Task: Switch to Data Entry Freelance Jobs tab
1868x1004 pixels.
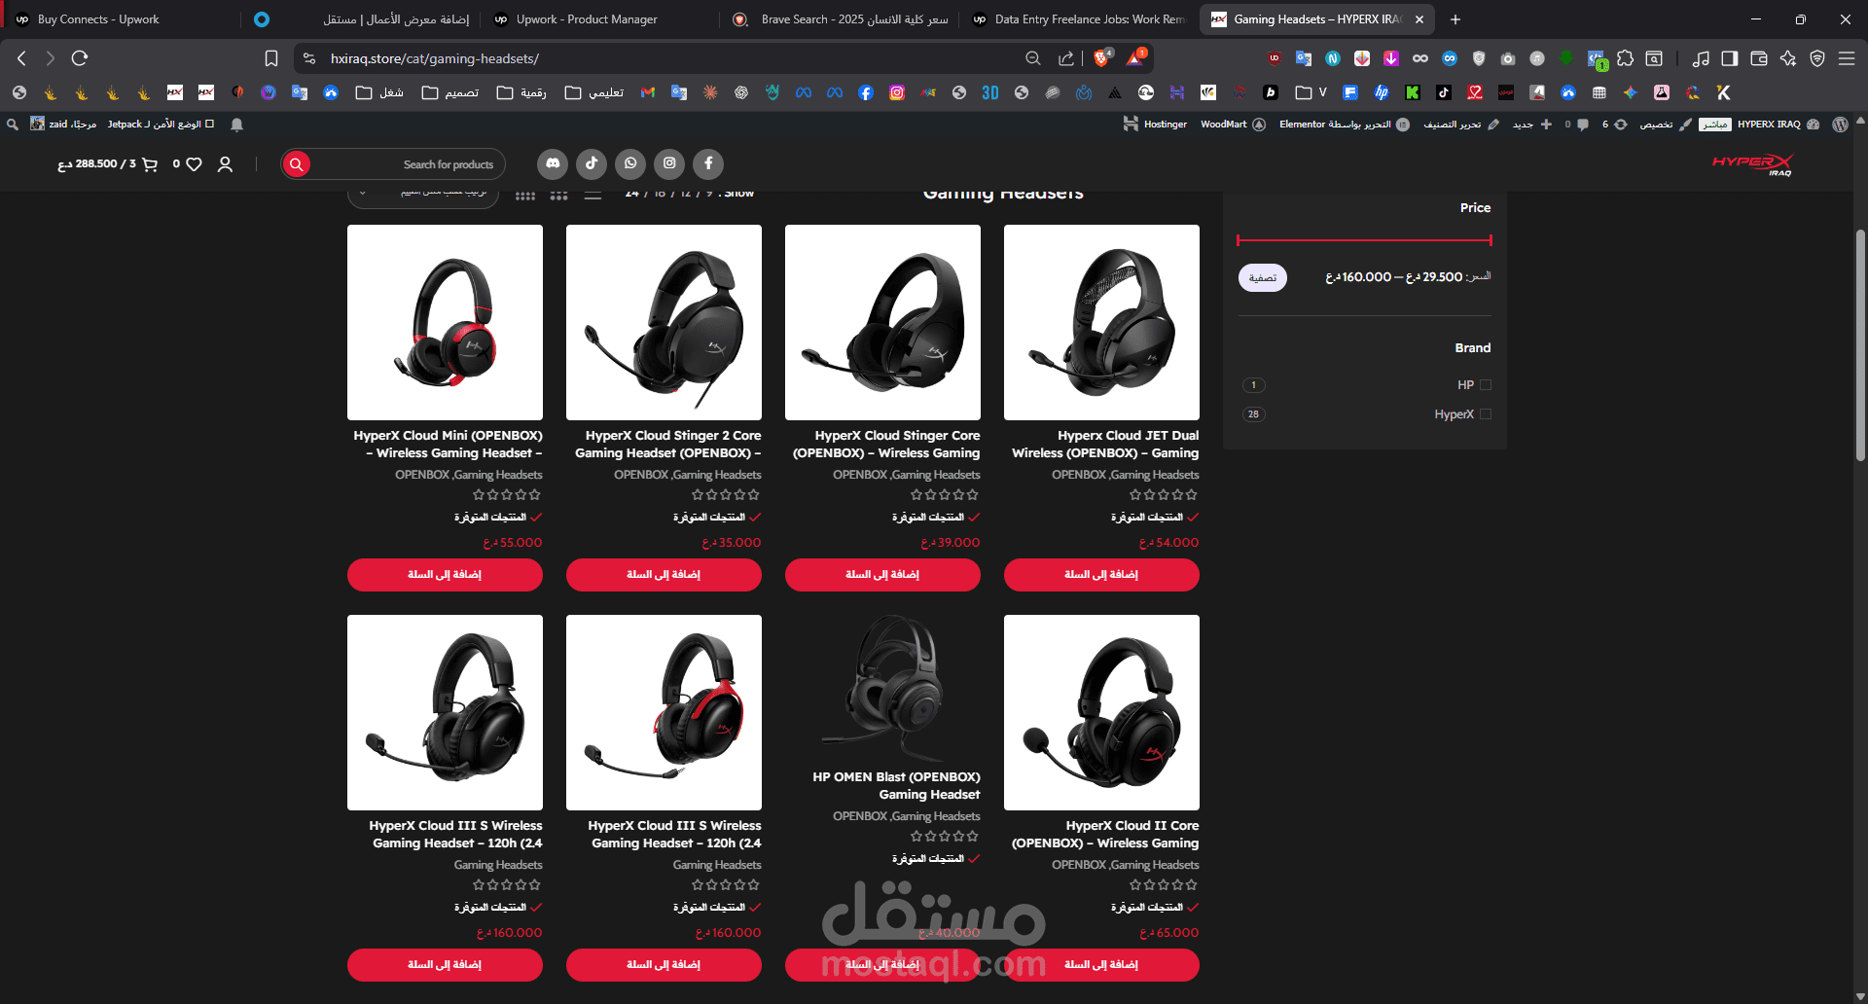Action: tap(1080, 19)
